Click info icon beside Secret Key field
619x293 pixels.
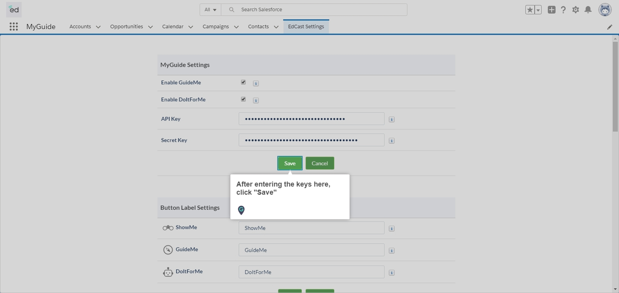point(392,141)
